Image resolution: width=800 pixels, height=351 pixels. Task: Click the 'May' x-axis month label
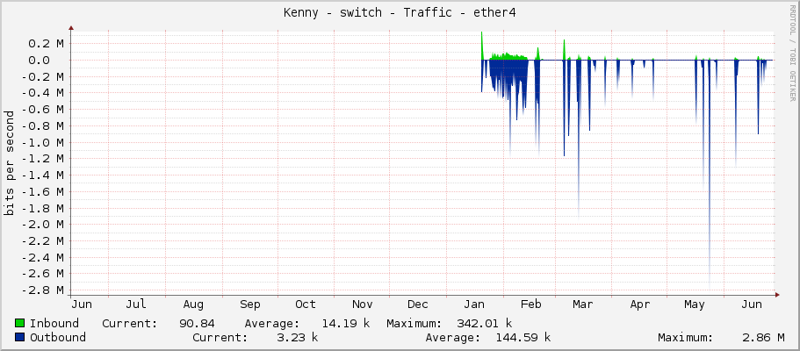[695, 304]
